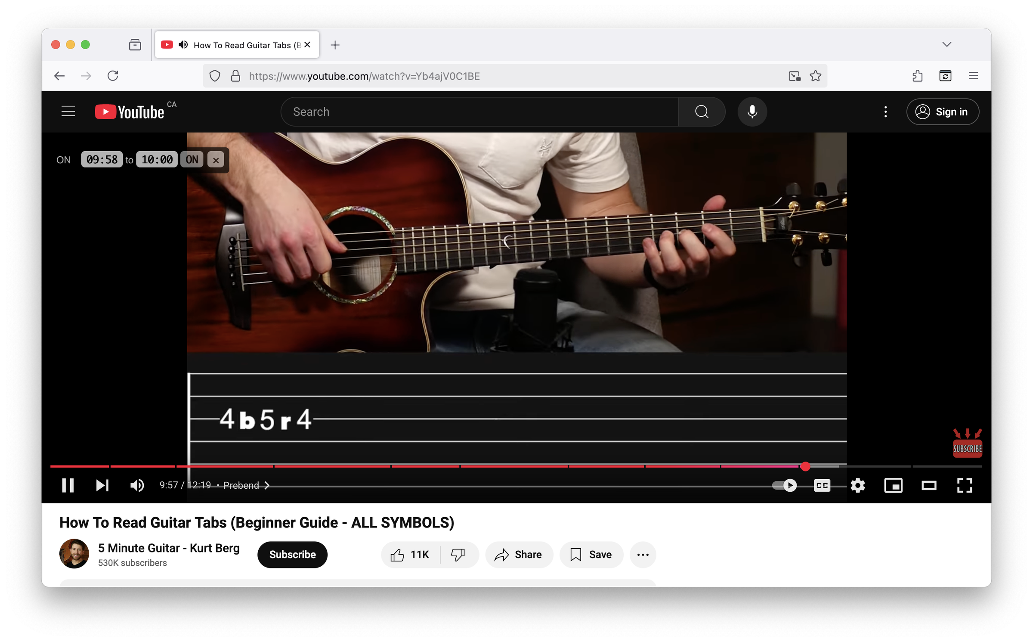1033x642 pixels.
Task: Enter fullscreen mode
Action: [x=965, y=485]
